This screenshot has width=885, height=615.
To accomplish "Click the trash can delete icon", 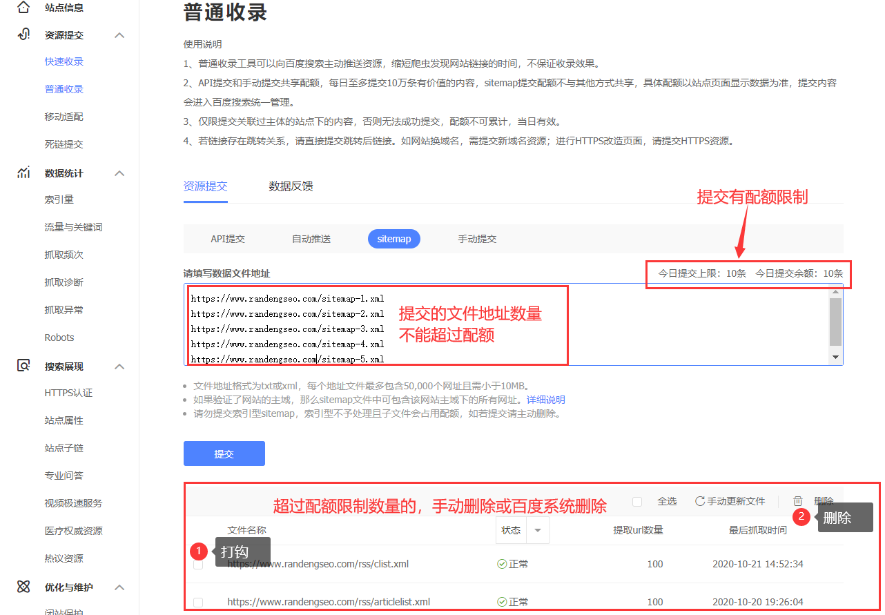I will click(x=797, y=501).
